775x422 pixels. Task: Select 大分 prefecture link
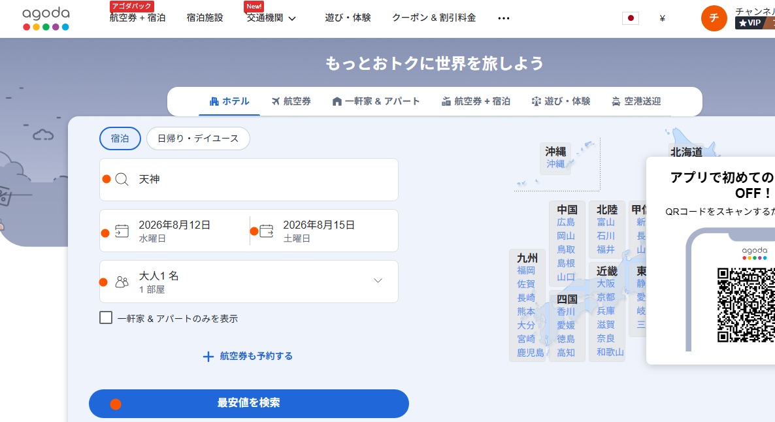click(x=526, y=325)
